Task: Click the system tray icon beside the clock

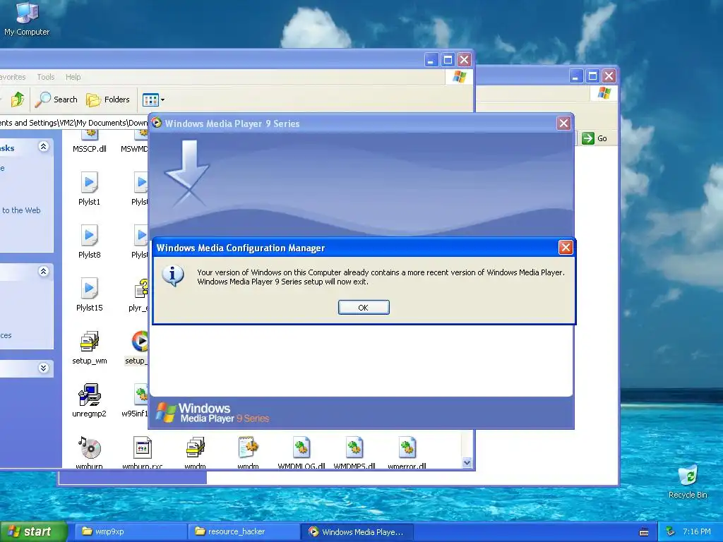Action: (671, 531)
